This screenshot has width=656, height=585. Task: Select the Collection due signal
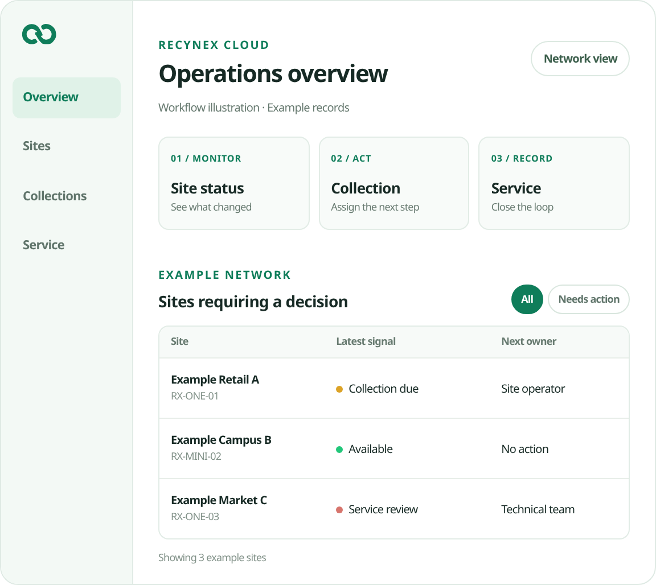(384, 389)
